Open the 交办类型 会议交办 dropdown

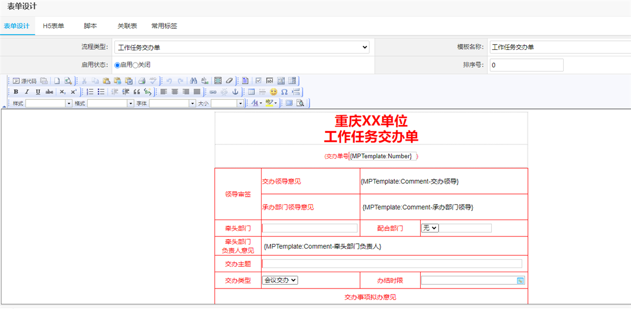[x=280, y=280]
